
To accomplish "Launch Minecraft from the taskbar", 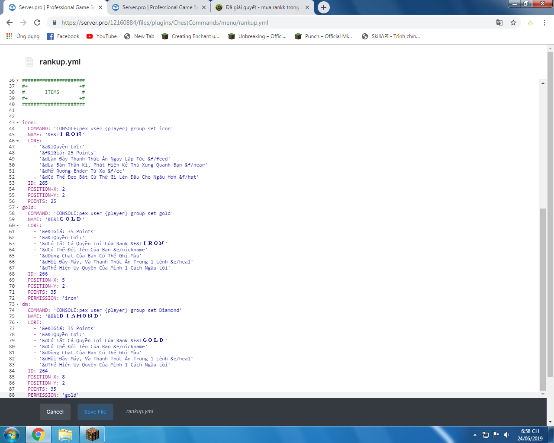I will tap(92, 435).
